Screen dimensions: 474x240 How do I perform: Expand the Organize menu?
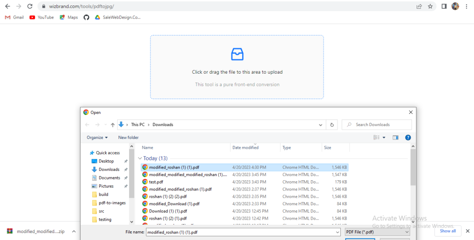click(x=97, y=138)
